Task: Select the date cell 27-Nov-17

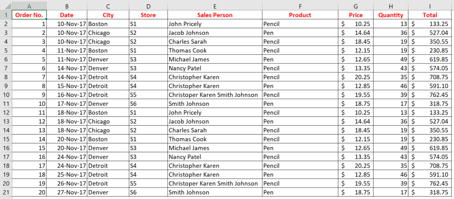Action: click(67, 192)
